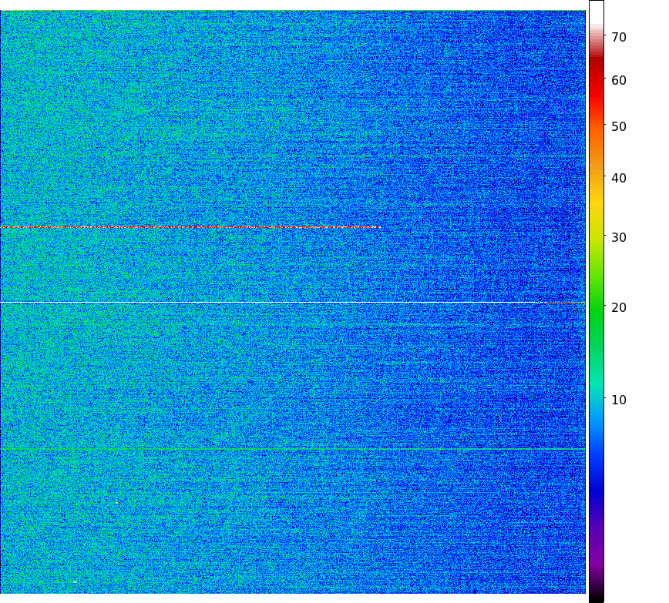
Task: Click the black bottom end of colorbar
Action: [596, 597]
